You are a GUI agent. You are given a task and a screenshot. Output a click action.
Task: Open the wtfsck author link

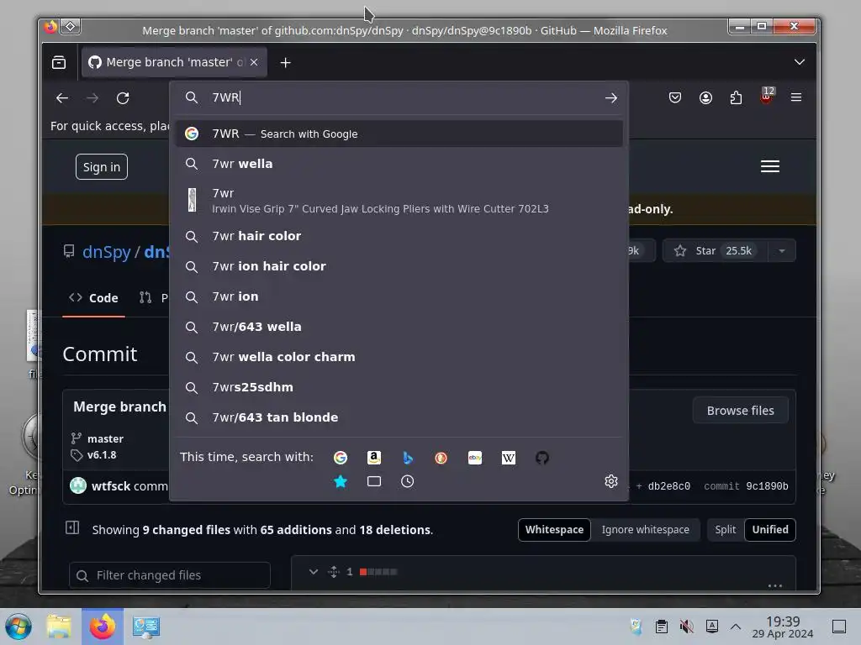pyautogui.click(x=111, y=486)
